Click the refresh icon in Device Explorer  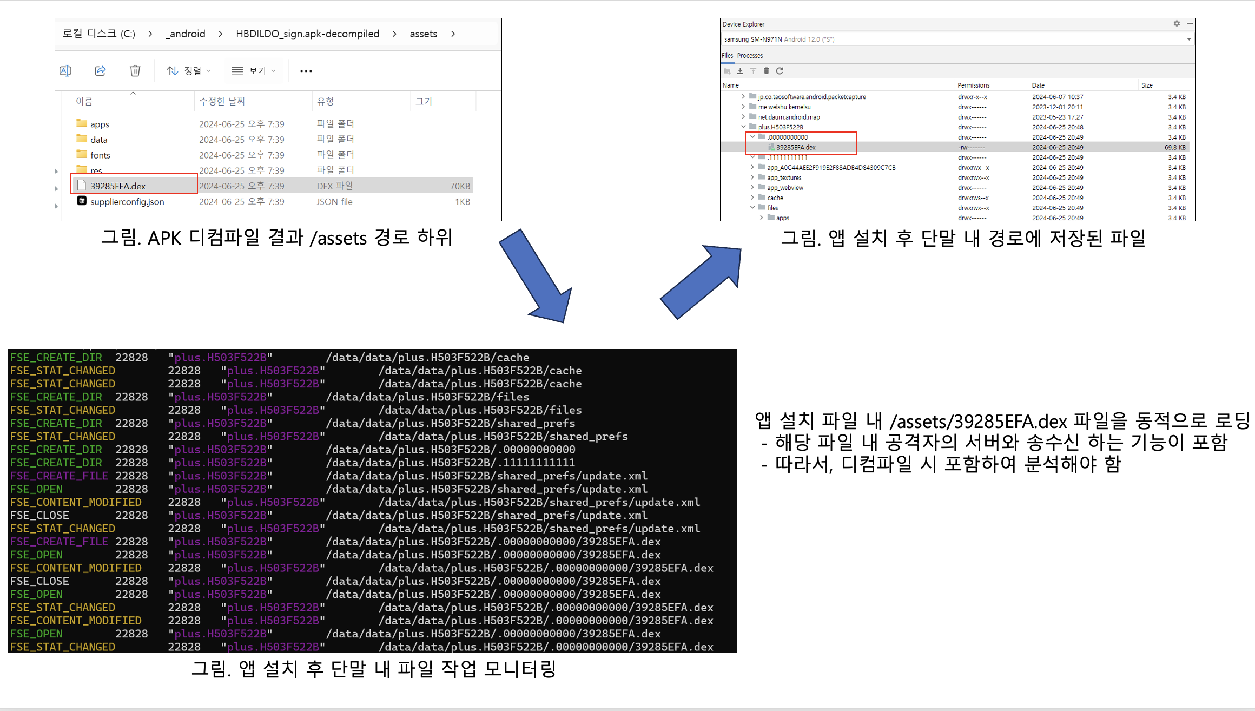pyautogui.click(x=780, y=71)
